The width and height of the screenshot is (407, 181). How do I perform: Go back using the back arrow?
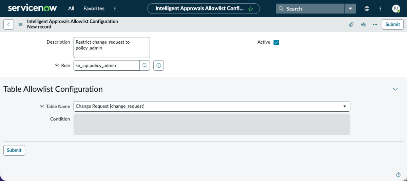8,24
